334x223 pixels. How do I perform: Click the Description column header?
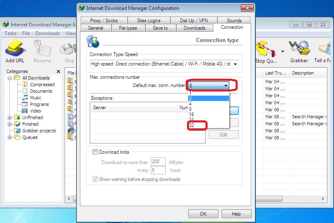click(308, 73)
